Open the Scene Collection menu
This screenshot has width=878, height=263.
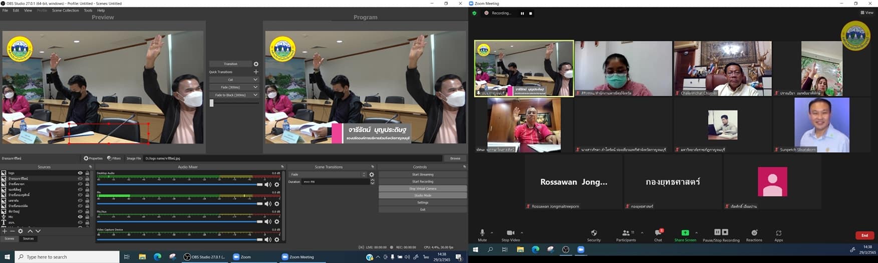[65, 10]
